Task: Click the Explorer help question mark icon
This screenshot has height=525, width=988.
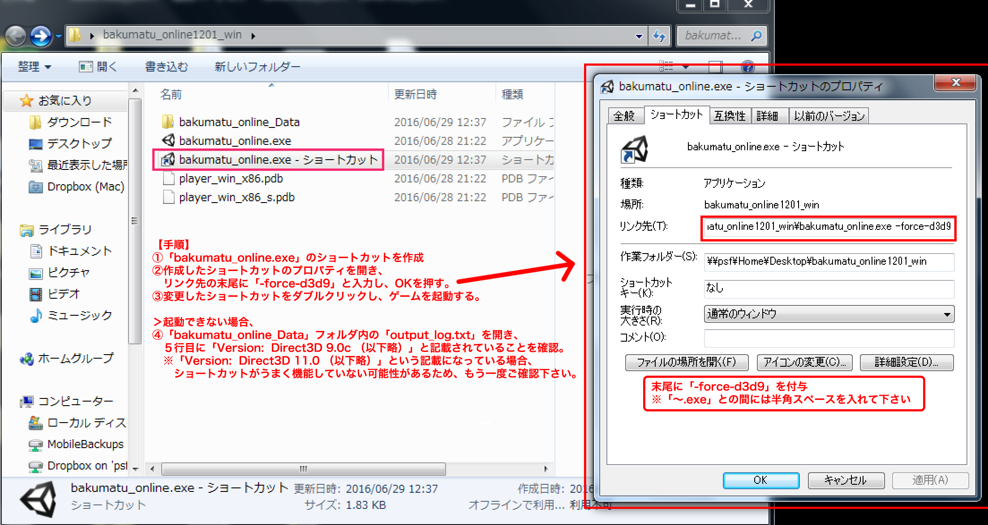Action: click(x=747, y=67)
